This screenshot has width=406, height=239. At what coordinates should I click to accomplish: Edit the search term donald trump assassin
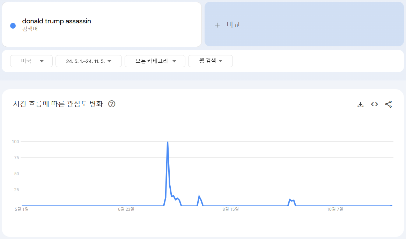(x=57, y=21)
